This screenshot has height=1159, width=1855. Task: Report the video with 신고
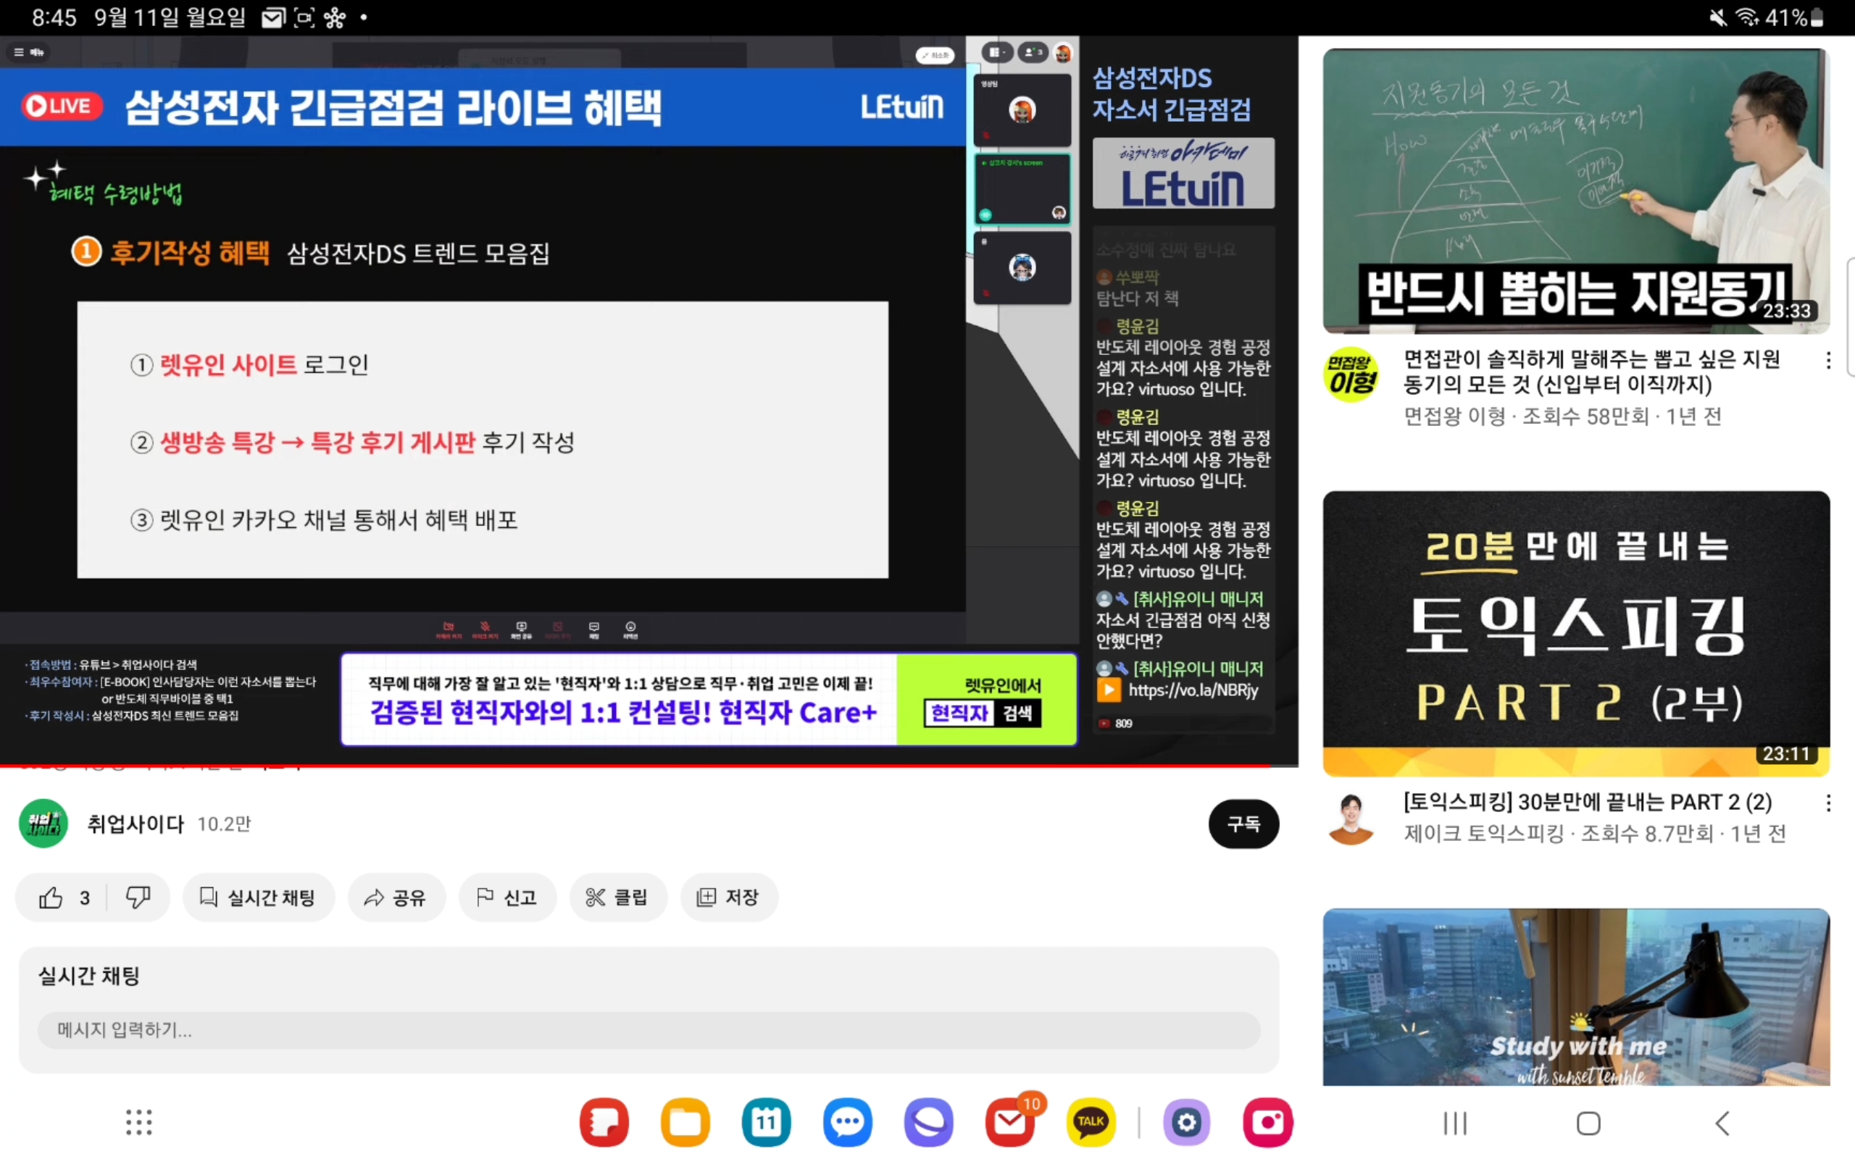(x=507, y=898)
